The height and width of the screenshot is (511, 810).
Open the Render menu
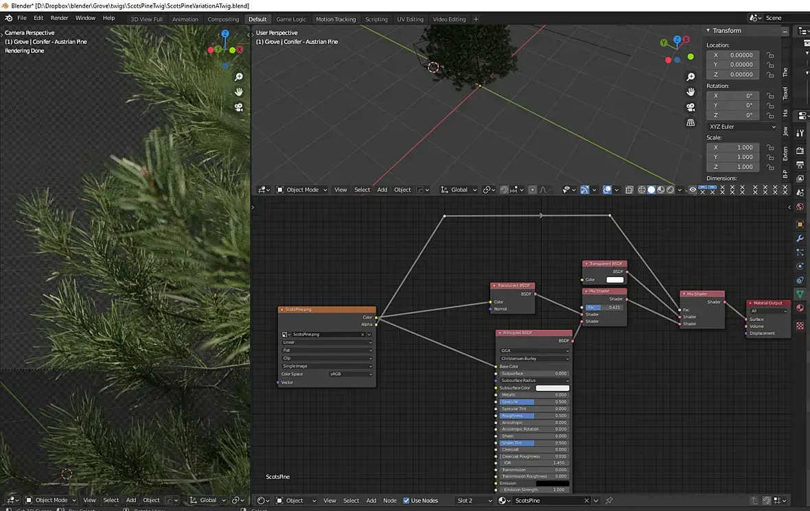click(x=59, y=18)
